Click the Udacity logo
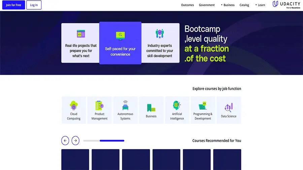This screenshot has height=170, width=303. pos(286,5)
